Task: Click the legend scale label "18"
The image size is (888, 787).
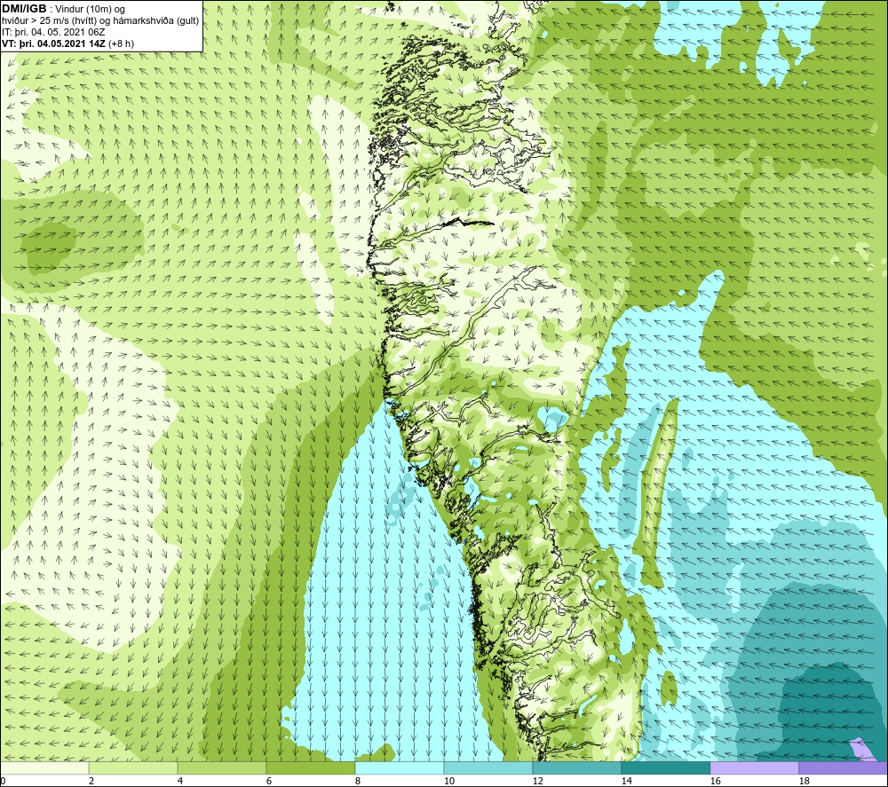Action: pos(804,782)
